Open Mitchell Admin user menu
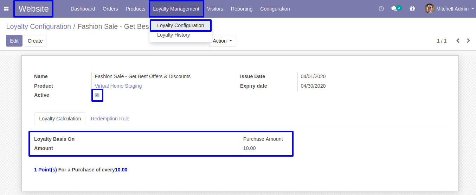 coord(452,9)
